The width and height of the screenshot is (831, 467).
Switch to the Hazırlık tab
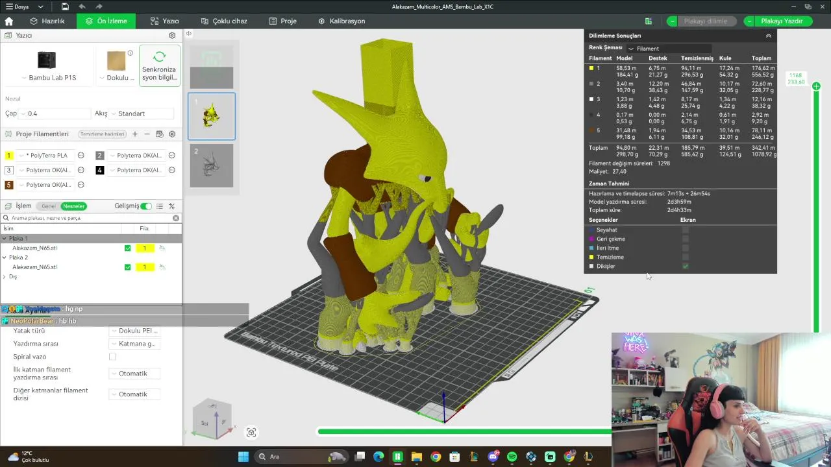[x=47, y=21]
